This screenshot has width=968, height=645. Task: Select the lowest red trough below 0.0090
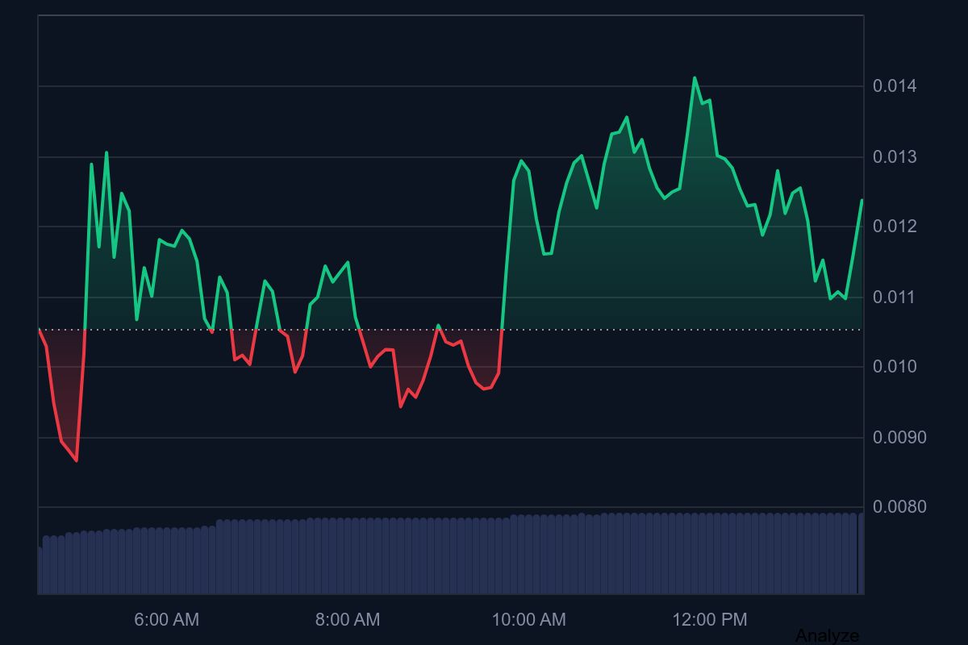click(77, 460)
